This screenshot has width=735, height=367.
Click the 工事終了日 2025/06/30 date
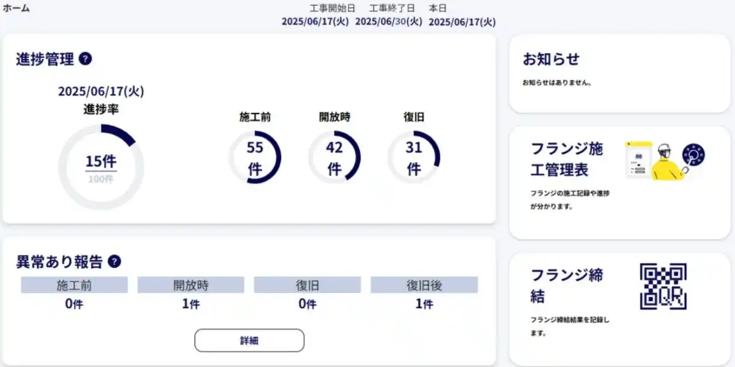tap(388, 22)
